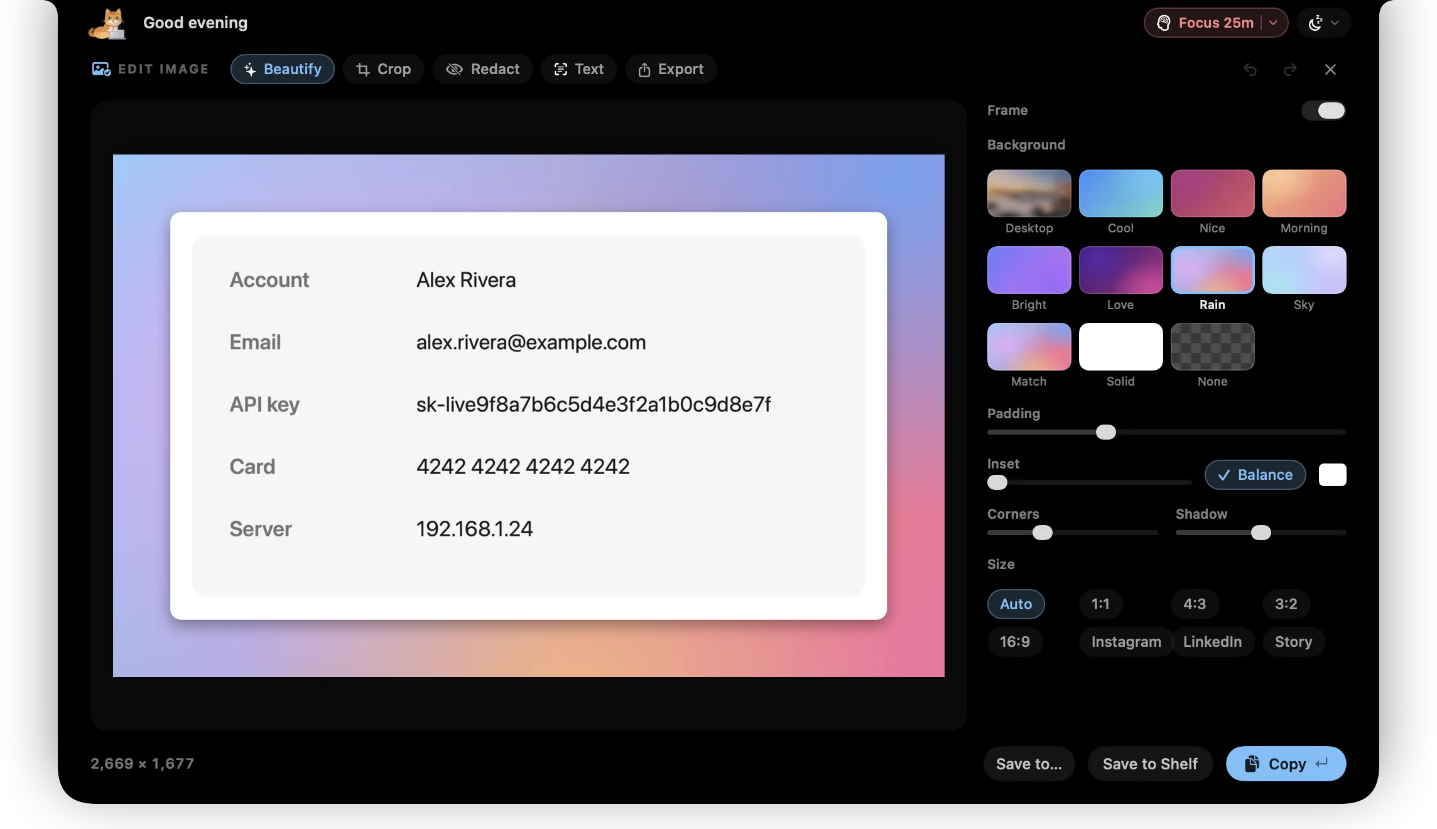
Task: Click the undo arrow icon
Action: [x=1250, y=70]
